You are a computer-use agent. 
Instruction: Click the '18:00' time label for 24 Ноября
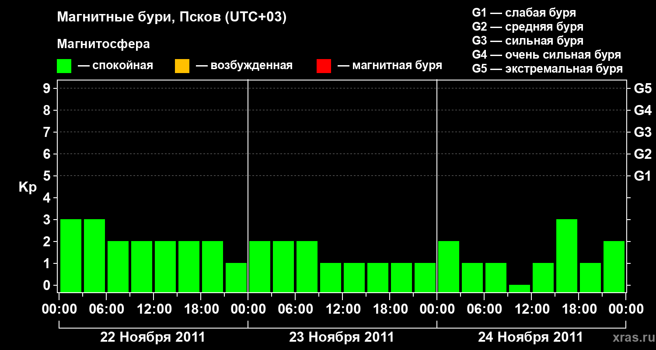(x=579, y=309)
